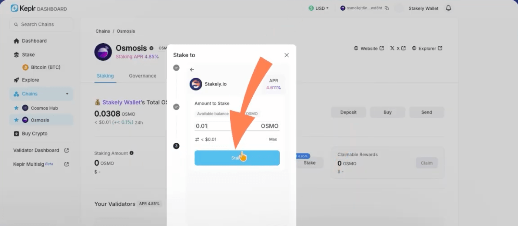Open notifications bell

(x=449, y=8)
